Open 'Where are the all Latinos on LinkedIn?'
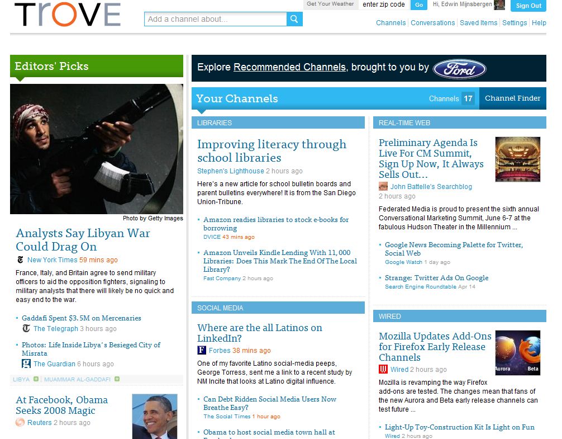This screenshot has height=439, width=562. click(x=260, y=333)
